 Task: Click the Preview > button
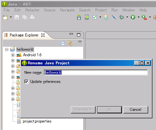coord(83,110)
